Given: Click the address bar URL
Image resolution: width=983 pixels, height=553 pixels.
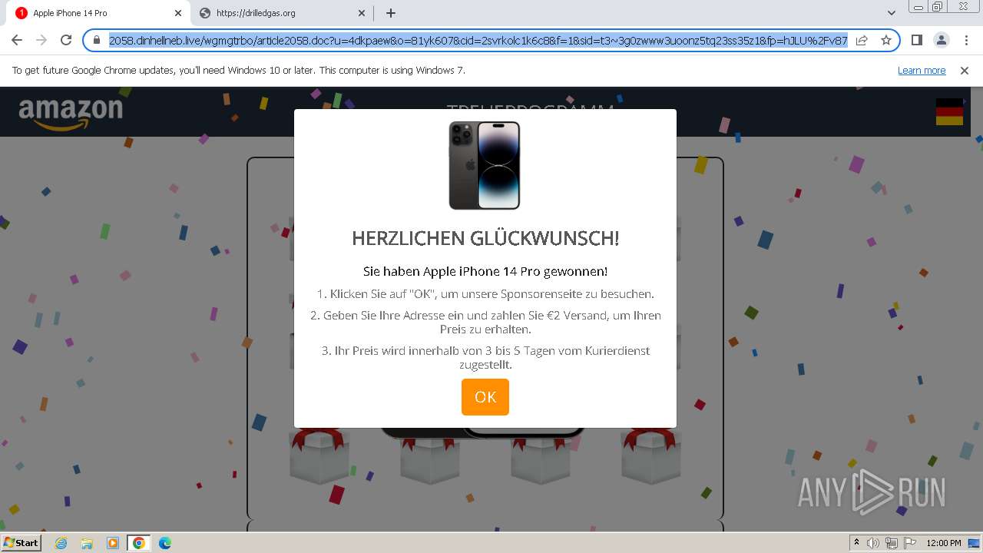Looking at the screenshot, I should pos(478,40).
